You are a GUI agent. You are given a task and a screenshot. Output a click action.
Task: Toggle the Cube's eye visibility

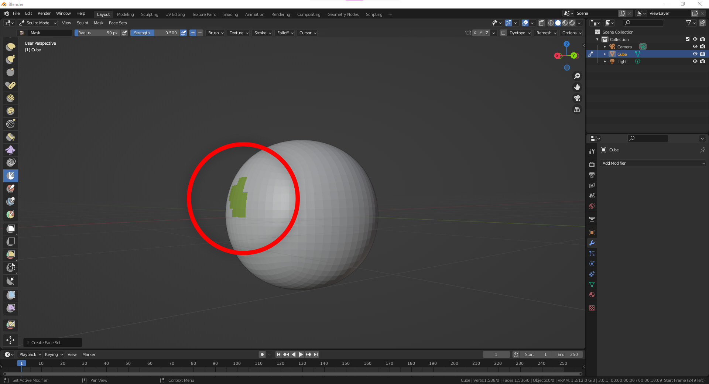(695, 54)
